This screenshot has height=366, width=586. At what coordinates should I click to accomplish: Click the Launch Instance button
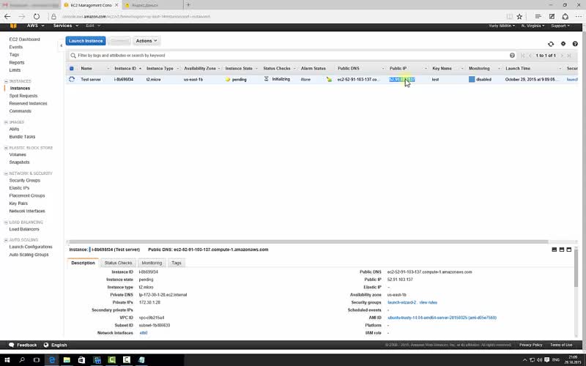point(86,41)
